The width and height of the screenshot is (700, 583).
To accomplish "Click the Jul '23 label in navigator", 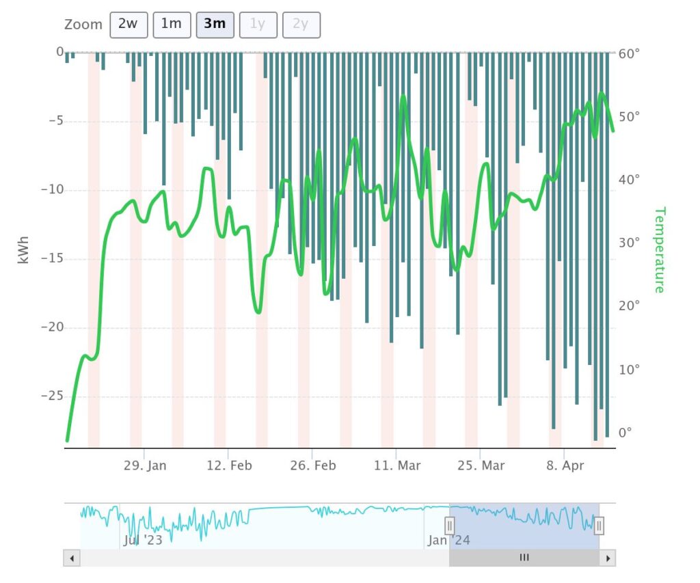I will 143,541.
